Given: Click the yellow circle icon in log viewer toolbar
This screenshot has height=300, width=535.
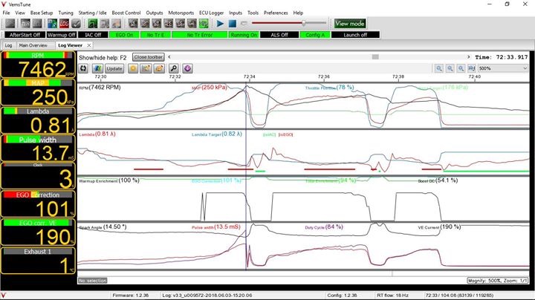Looking at the screenshot, I should pos(133,68).
